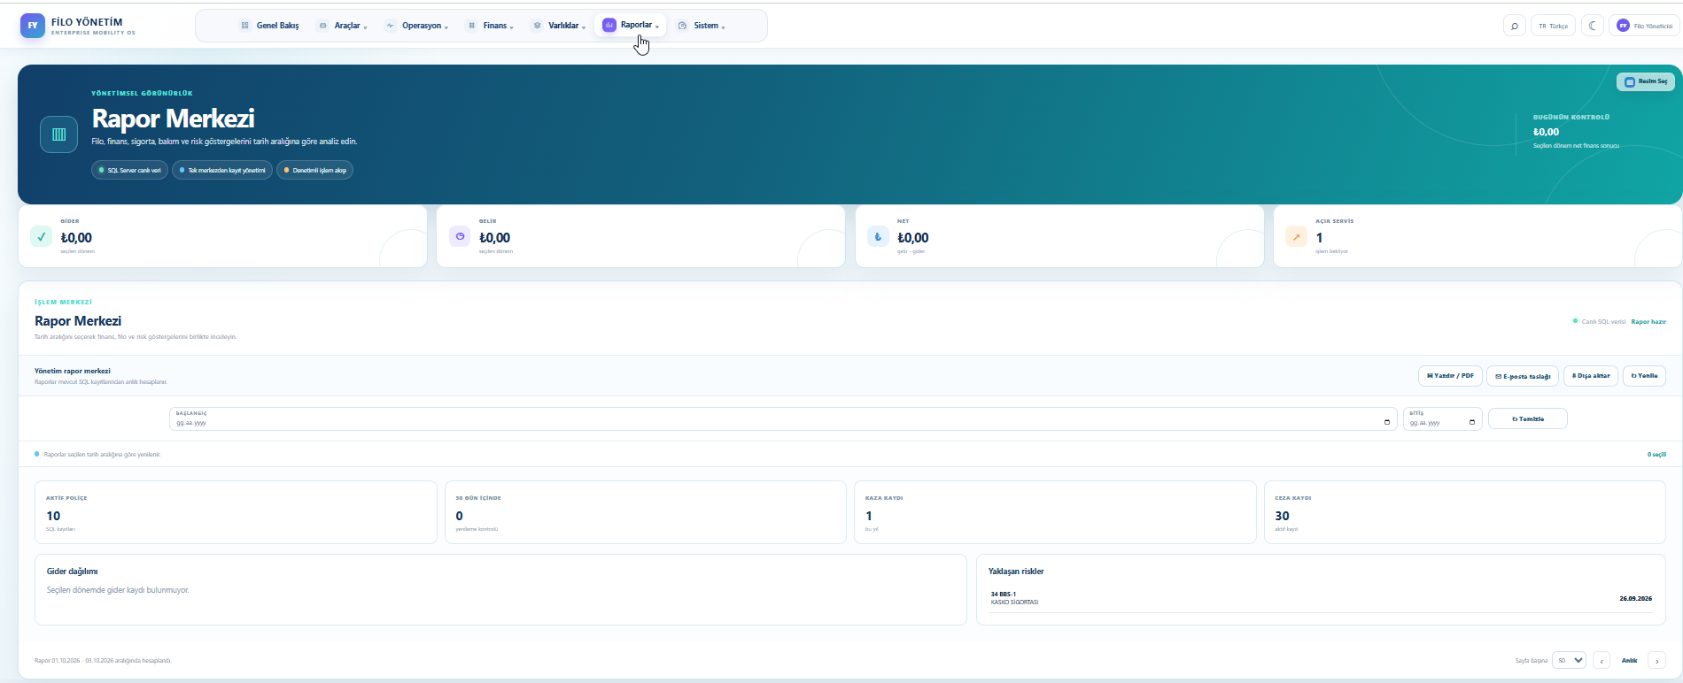This screenshot has height=683, width=1683.
Task: Expand the Araçlar menu
Action: (x=343, y=26)
